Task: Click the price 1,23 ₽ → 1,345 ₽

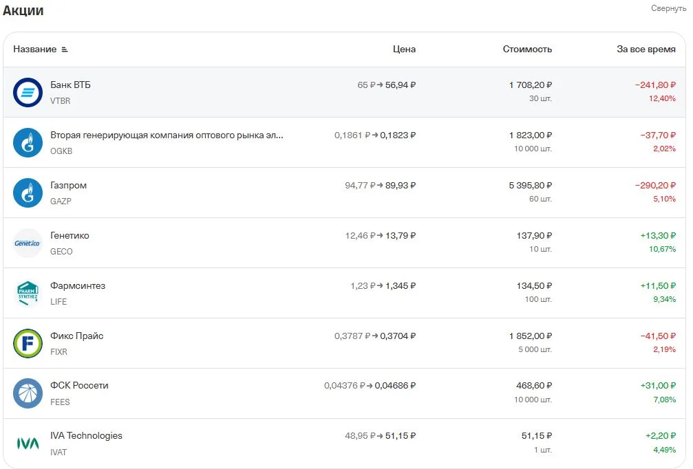Action: (x=383, y=285)
